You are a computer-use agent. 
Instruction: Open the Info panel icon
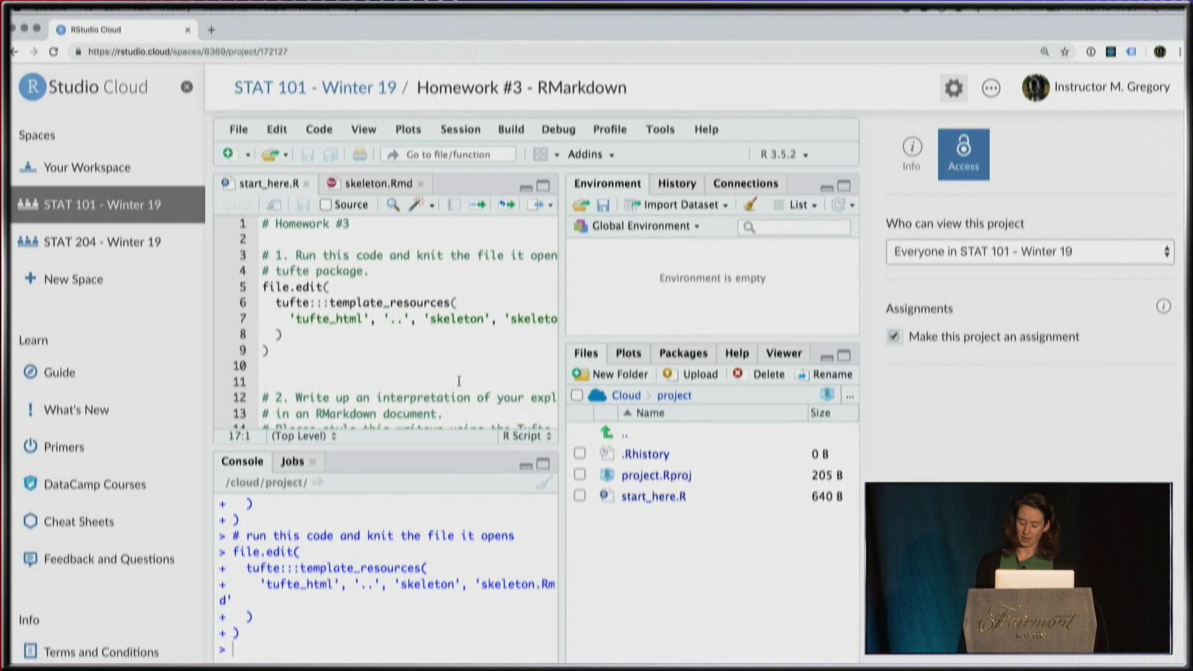912,154
